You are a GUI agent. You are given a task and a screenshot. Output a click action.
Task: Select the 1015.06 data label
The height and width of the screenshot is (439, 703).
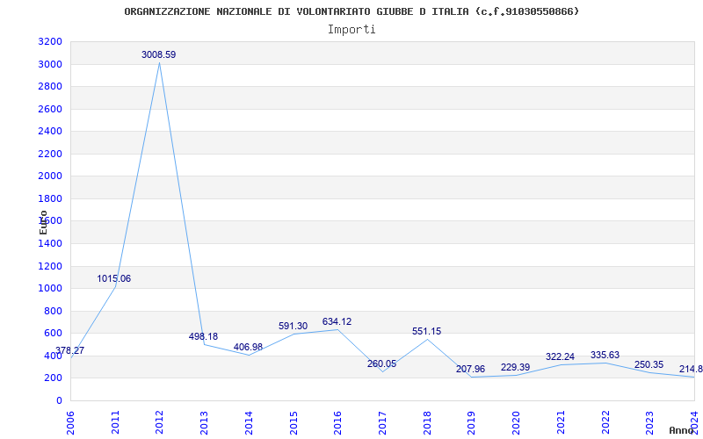pyautogui.click(x=114, y=278)
